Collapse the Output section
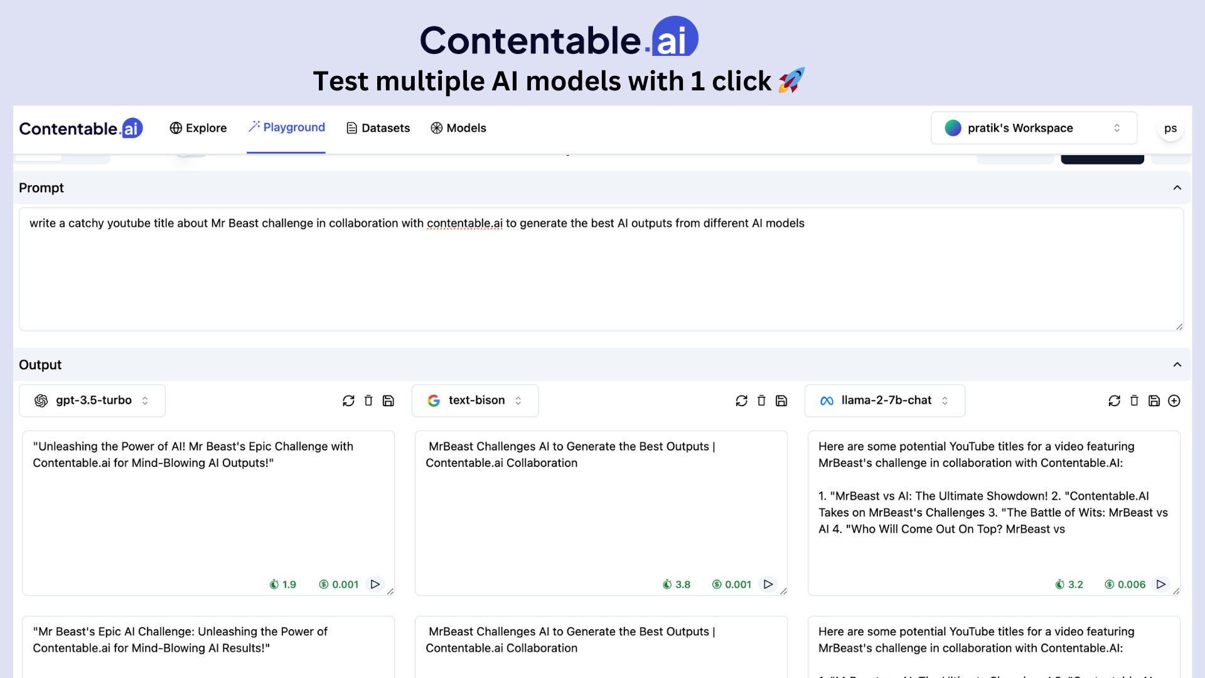Screen dimensions: 1205x678 pyautogui.click(x=1177, y=365)
